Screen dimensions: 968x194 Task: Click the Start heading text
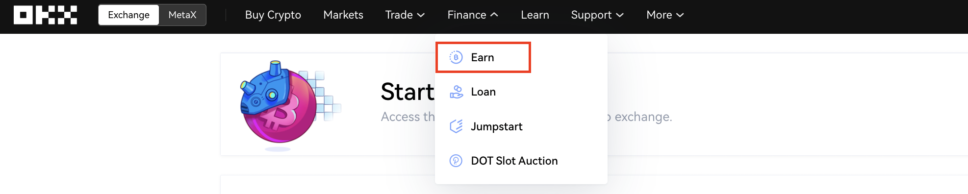coord(408,92)
